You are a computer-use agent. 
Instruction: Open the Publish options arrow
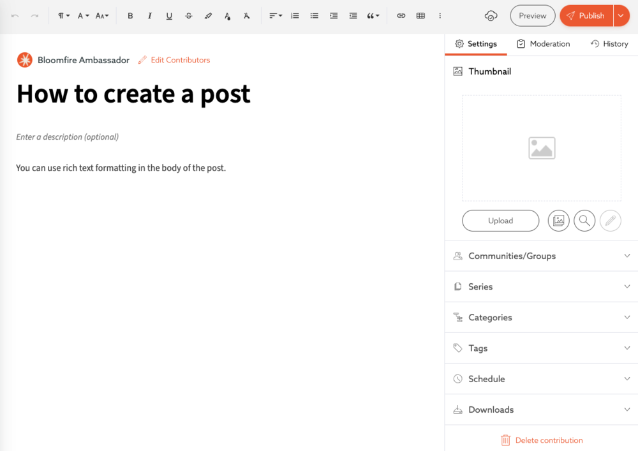coord(621,15)
